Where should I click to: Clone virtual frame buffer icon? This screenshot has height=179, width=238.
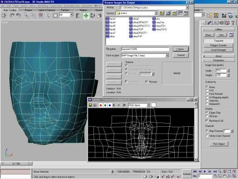point(94,105)
